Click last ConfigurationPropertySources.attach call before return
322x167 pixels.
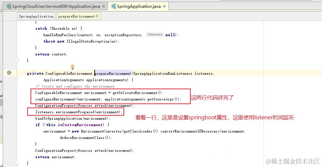85,150
